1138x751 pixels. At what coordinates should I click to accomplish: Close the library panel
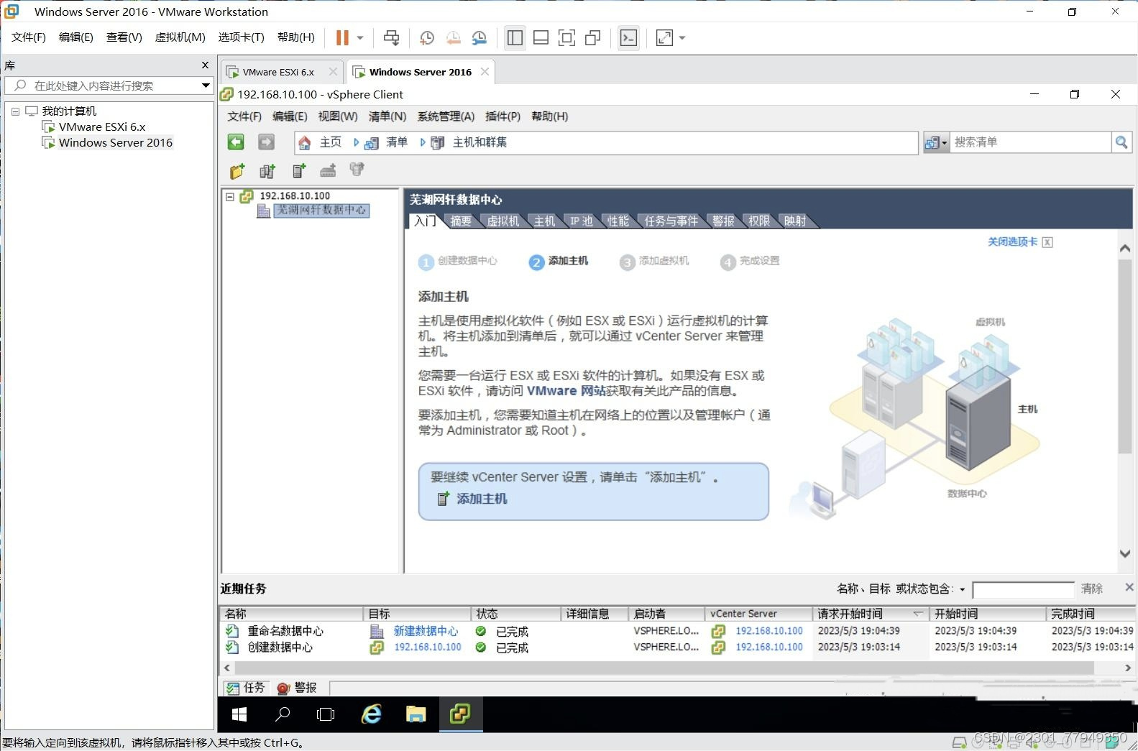pos(205,65)
